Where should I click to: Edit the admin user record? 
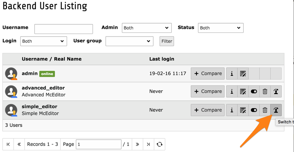243,74
